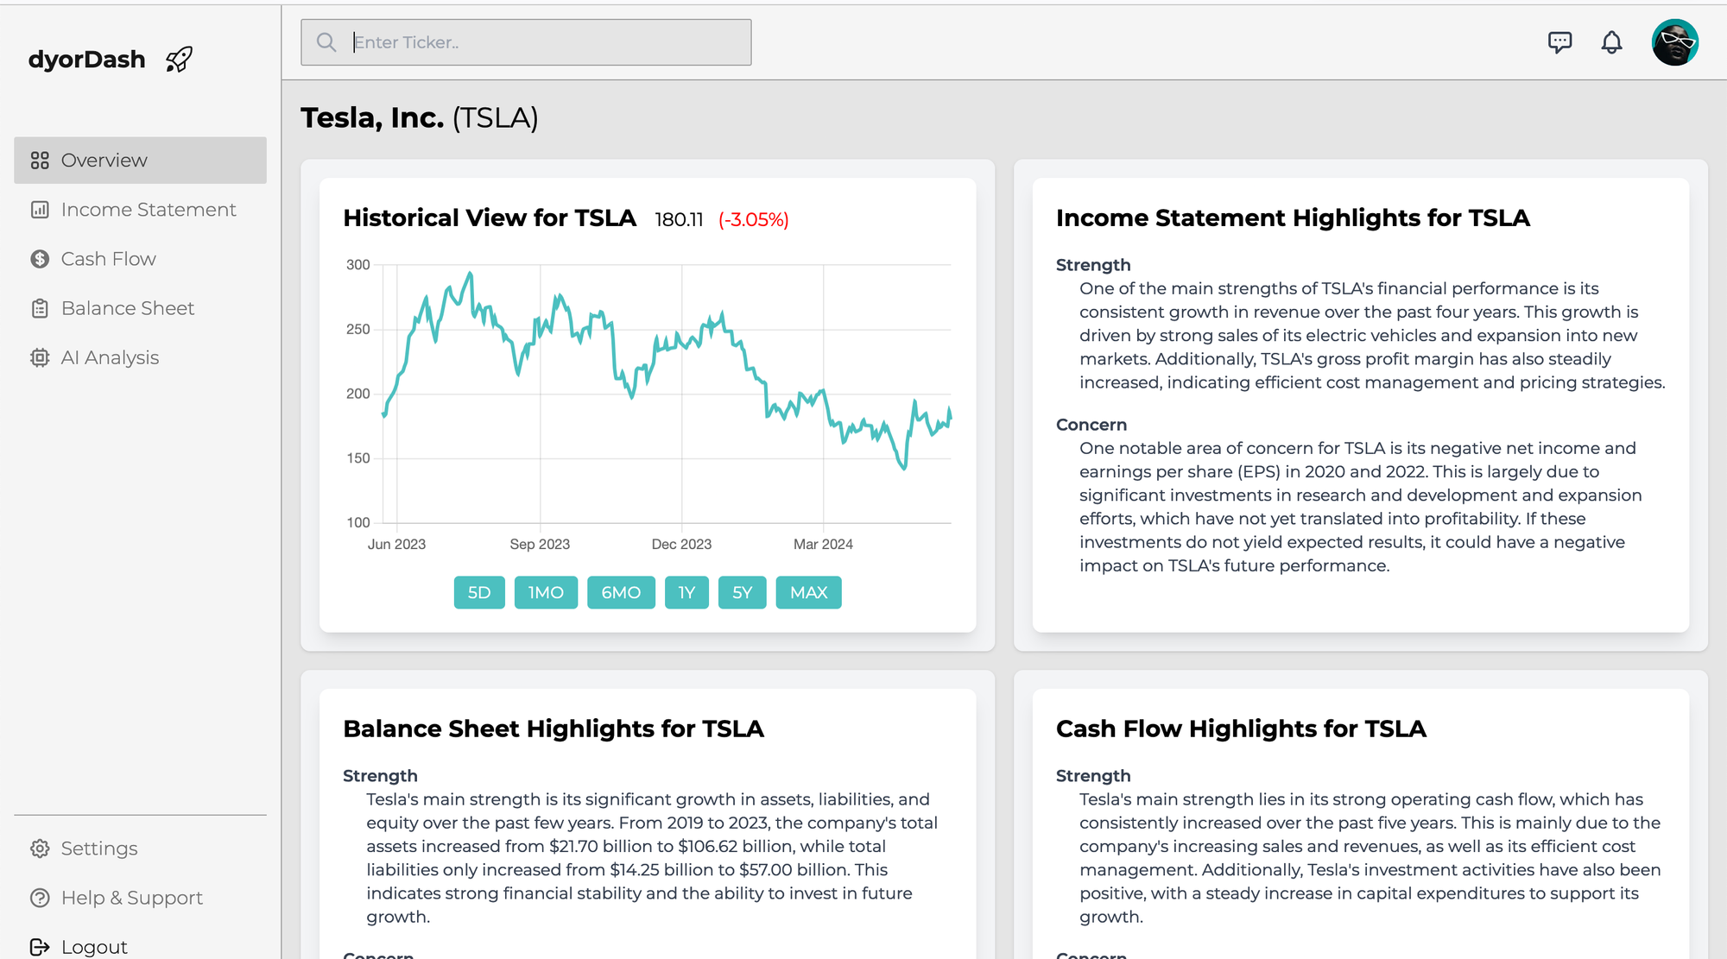Show the MAX chart range
The image size is (1727, 959).
pos(808,592)
